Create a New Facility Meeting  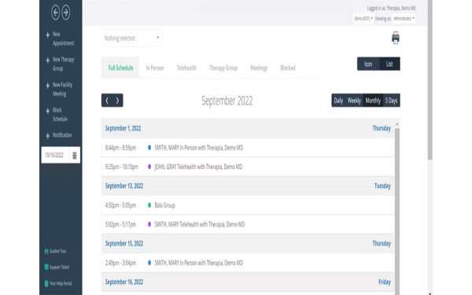tap(62, 90)
